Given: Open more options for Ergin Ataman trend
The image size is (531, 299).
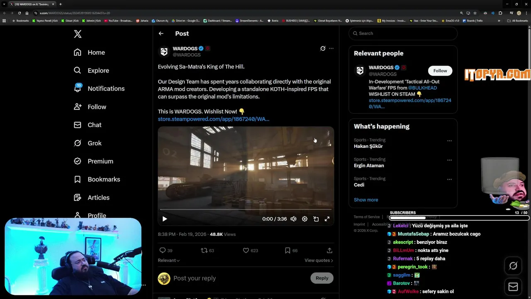Looking at the screenshot, I should pyautogui.click(x=449, y=160).
